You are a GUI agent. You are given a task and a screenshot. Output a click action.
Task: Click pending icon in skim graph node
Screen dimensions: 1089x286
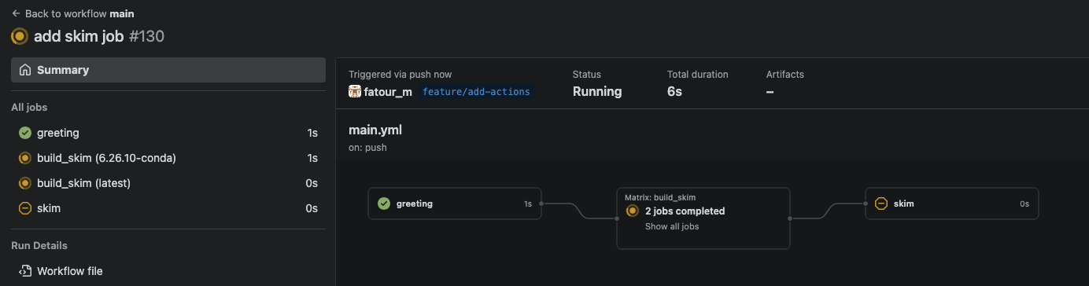(881, 203)
